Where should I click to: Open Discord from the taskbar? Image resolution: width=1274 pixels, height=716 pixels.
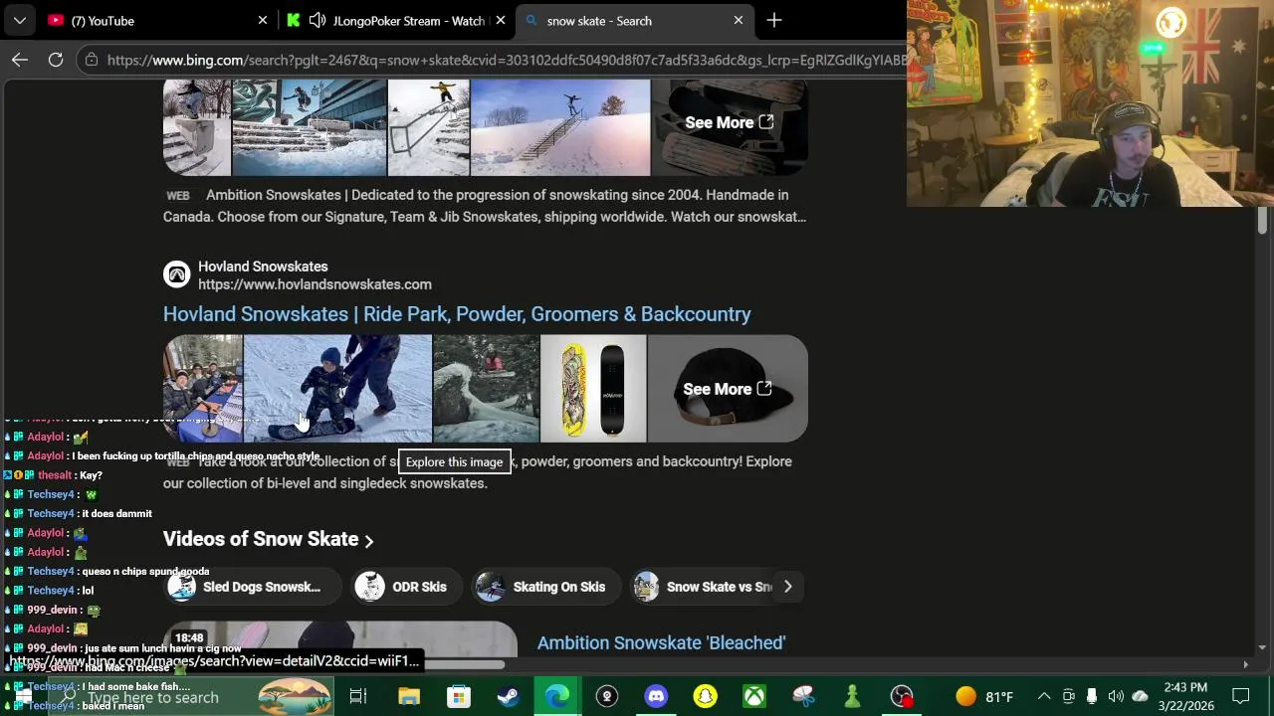656,696
